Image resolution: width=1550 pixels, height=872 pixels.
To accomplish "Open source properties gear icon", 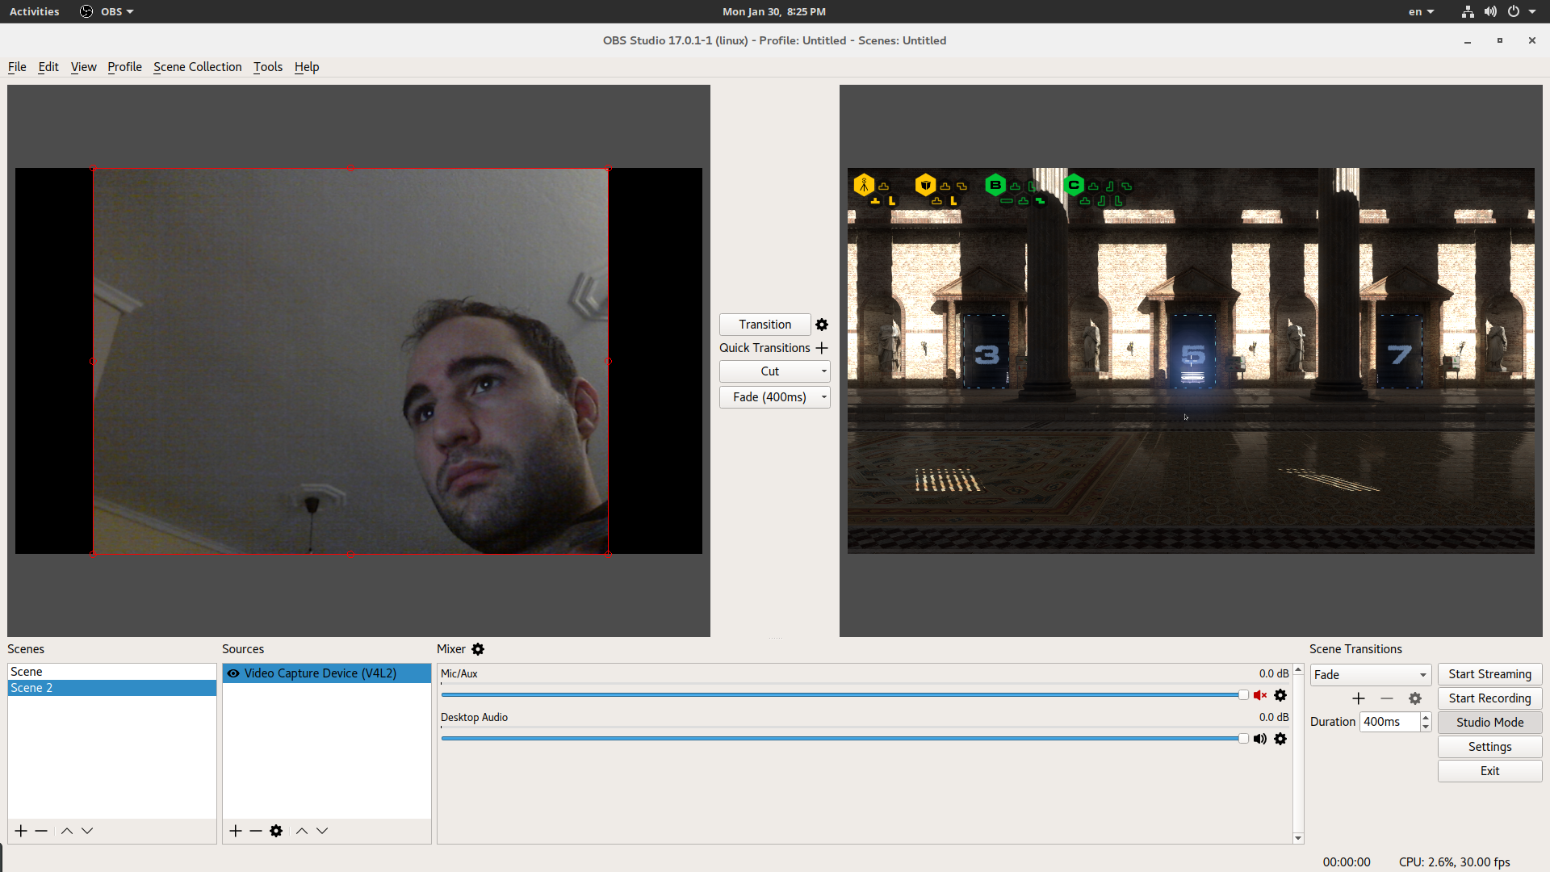I will tap(276, 831).
